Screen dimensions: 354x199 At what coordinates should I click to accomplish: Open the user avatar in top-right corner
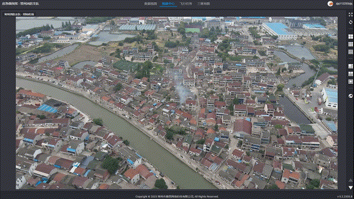(x=330, y=4)
